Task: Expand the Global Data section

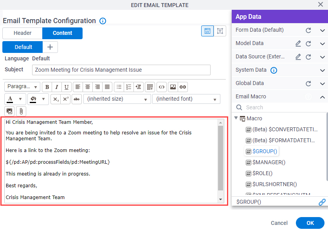Action: [323, 83]
